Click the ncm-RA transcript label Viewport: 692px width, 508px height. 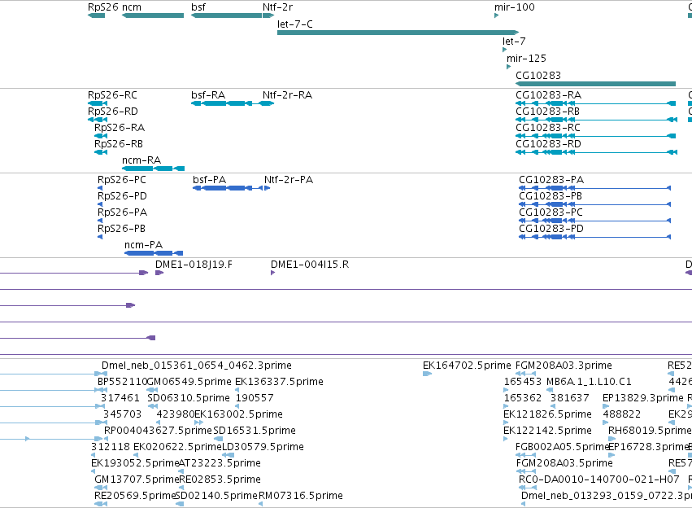141,160
